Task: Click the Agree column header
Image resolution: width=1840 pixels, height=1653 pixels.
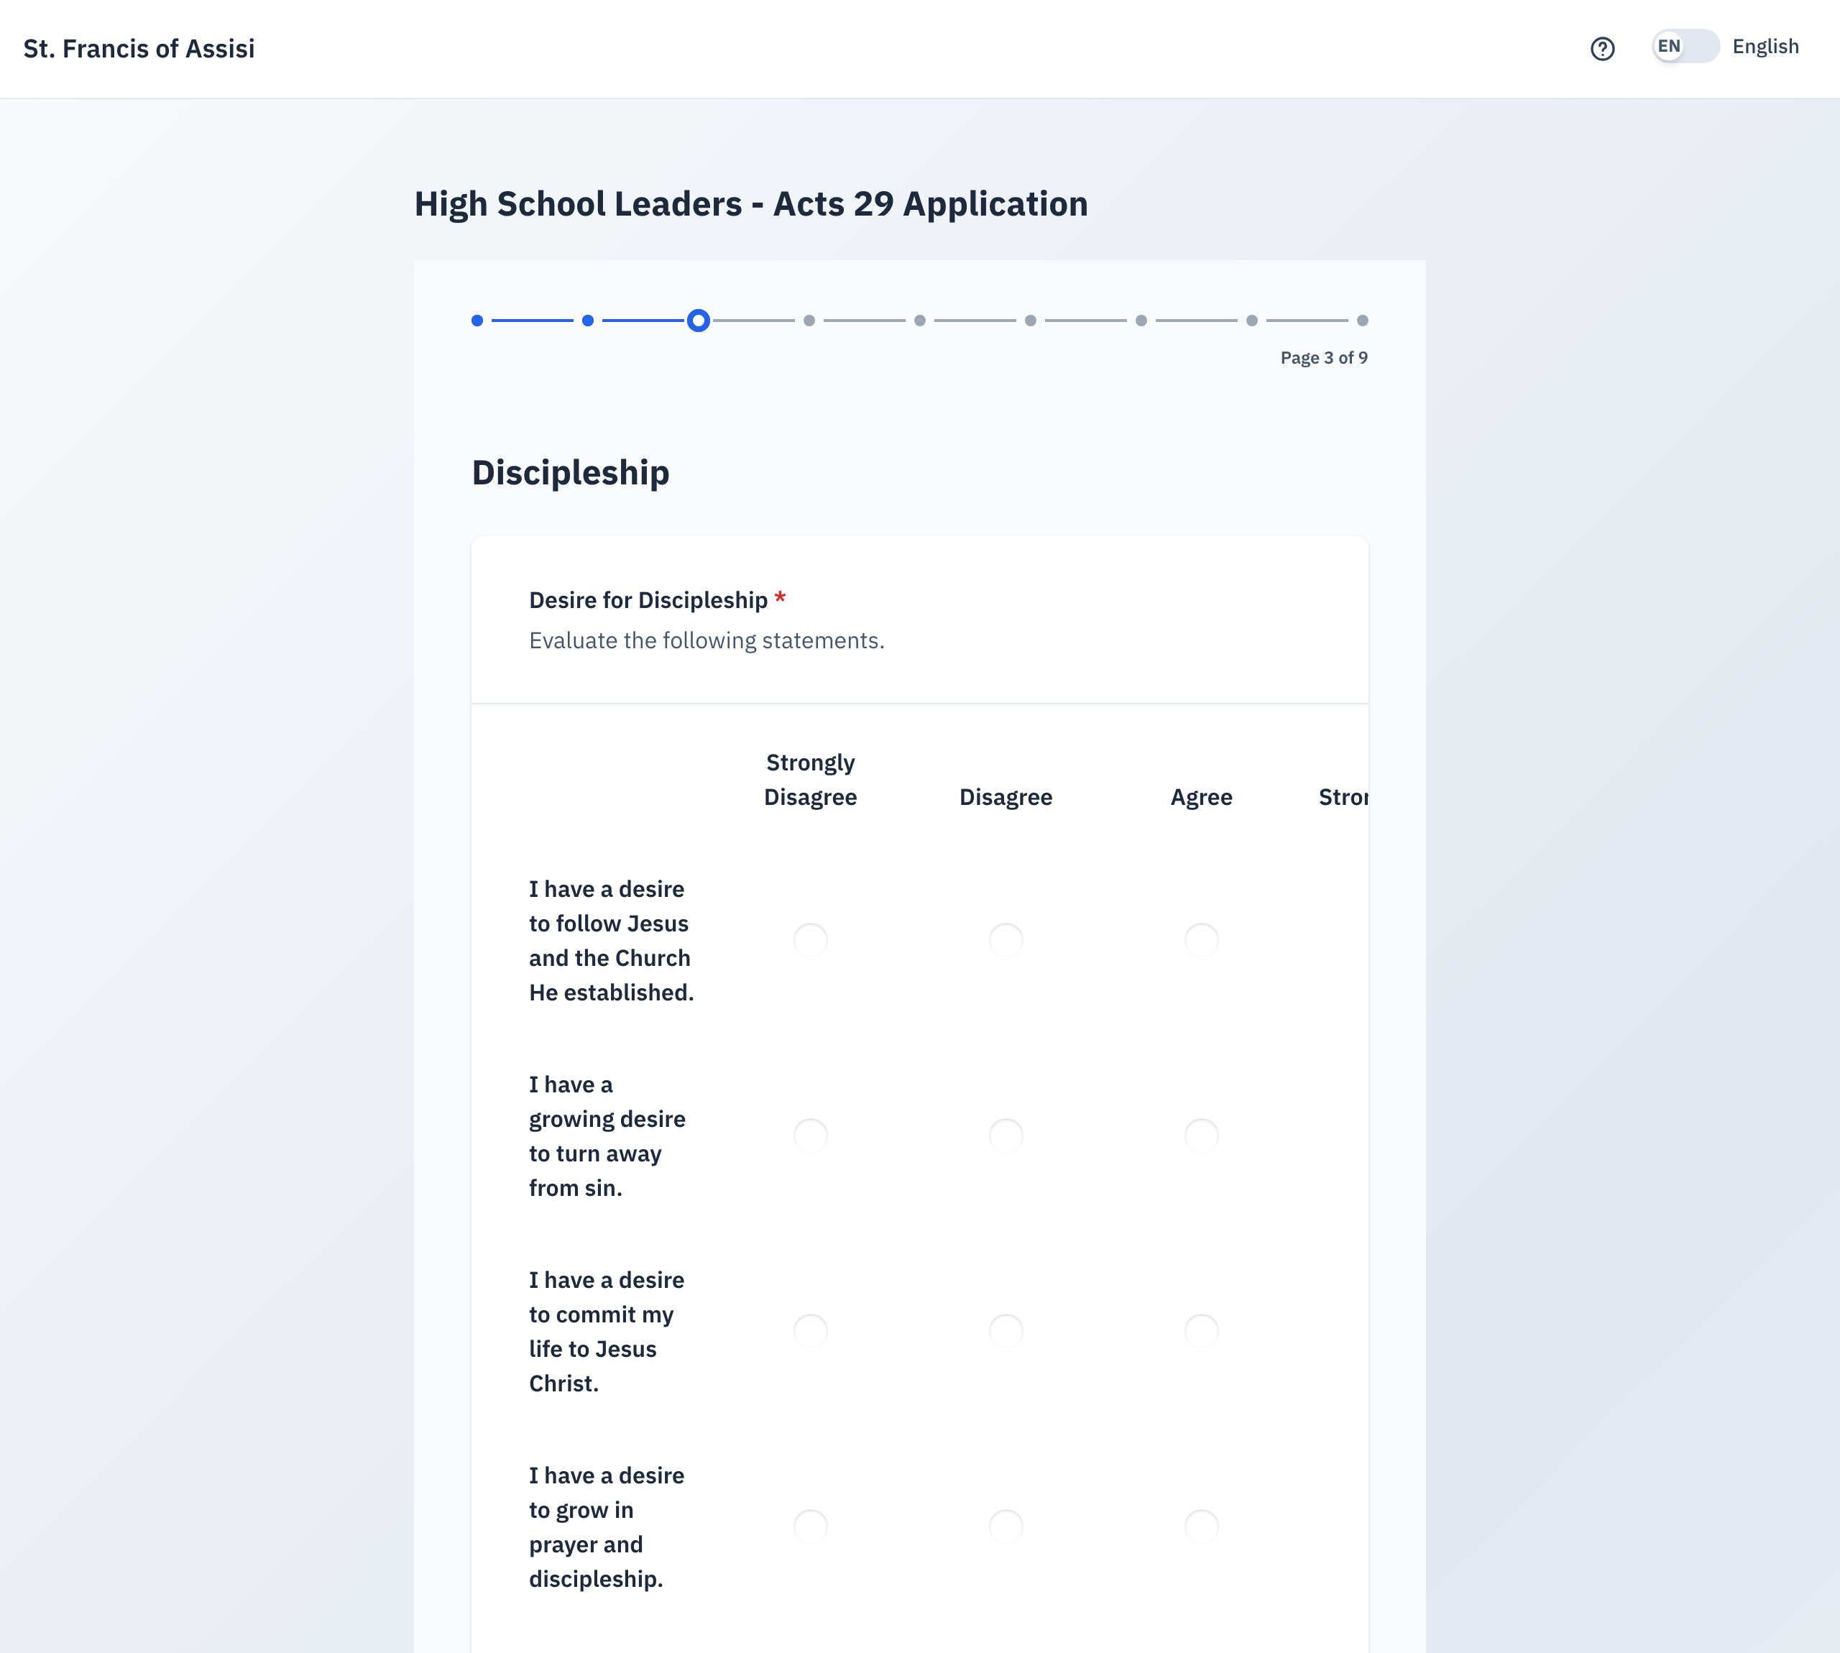Action: (1202, 798)
